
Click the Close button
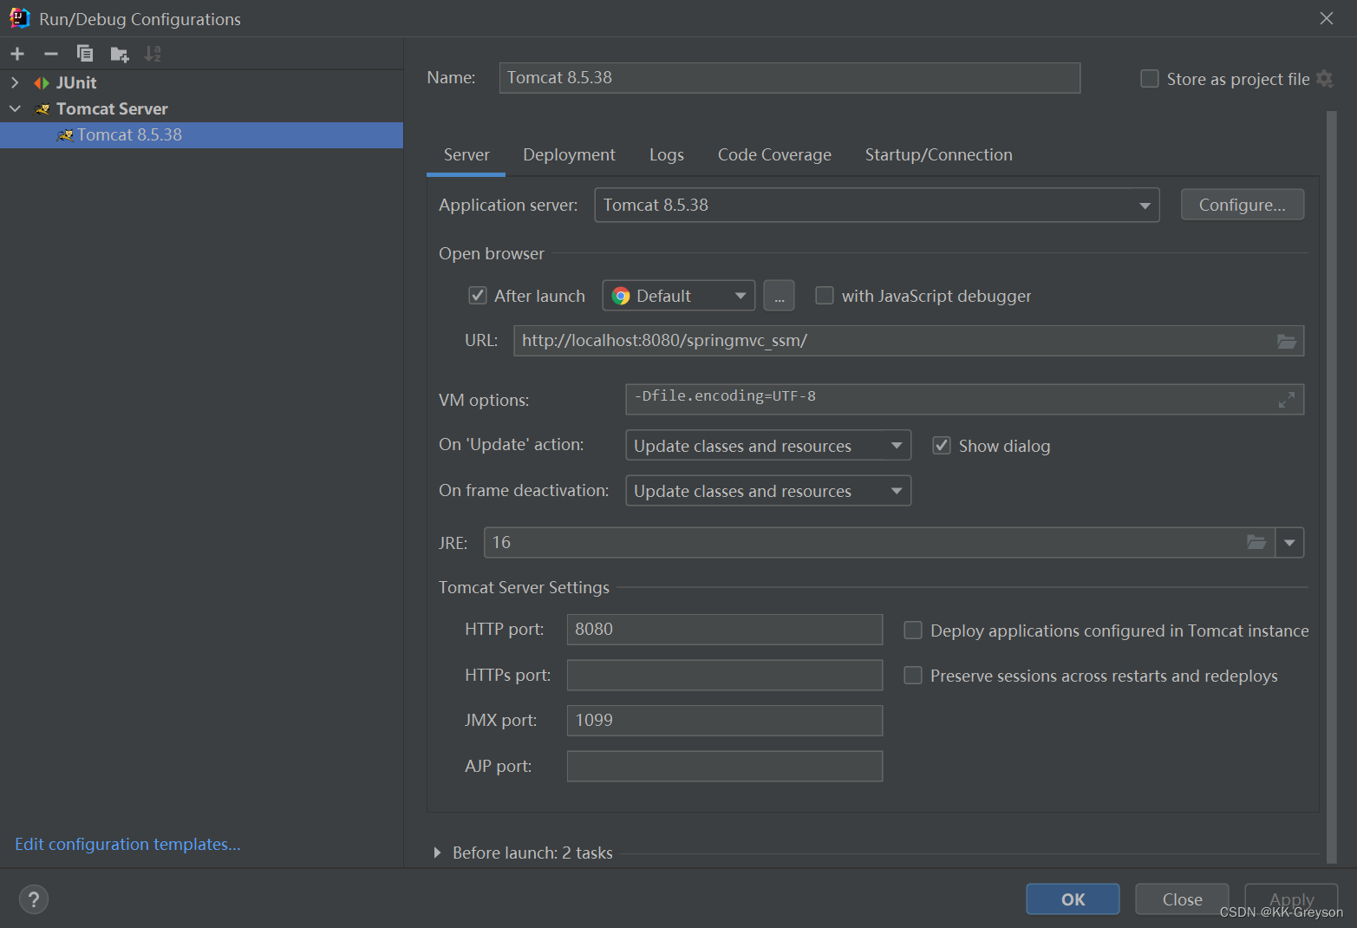coord(1182,899)
